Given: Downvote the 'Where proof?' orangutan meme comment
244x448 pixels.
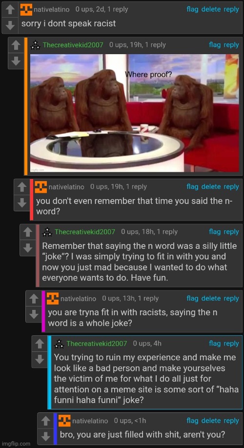Looking at the screenshot, I should (x=16, y=61).
